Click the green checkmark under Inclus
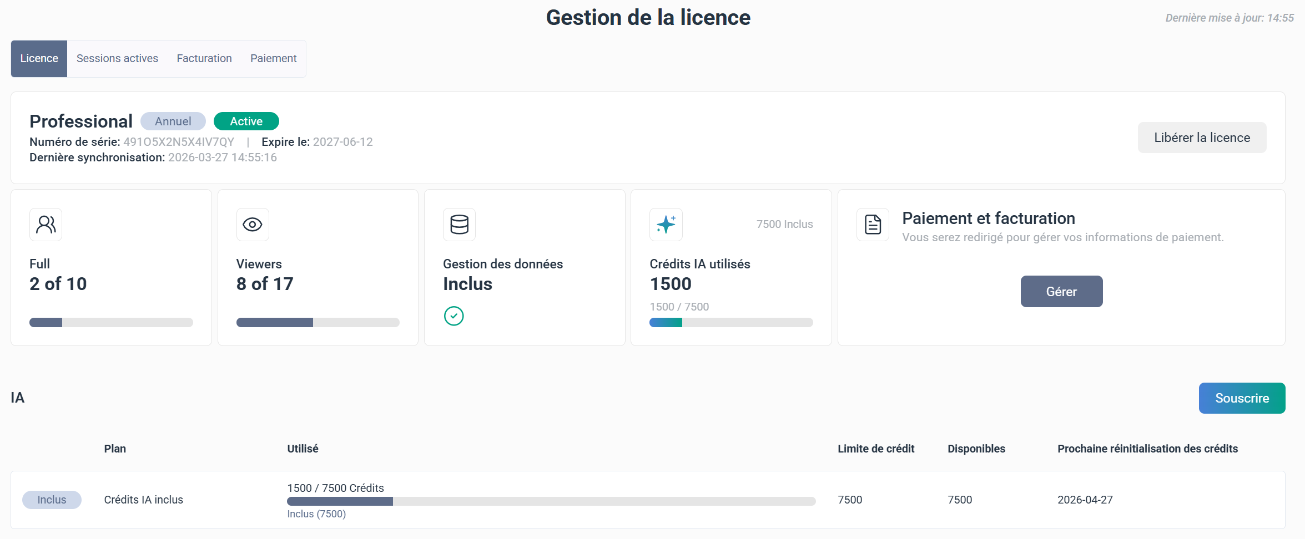The width and height of the screenshot is (1305, 539). point(454,316)
